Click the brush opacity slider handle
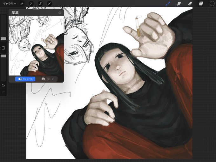 click(3, 56)
